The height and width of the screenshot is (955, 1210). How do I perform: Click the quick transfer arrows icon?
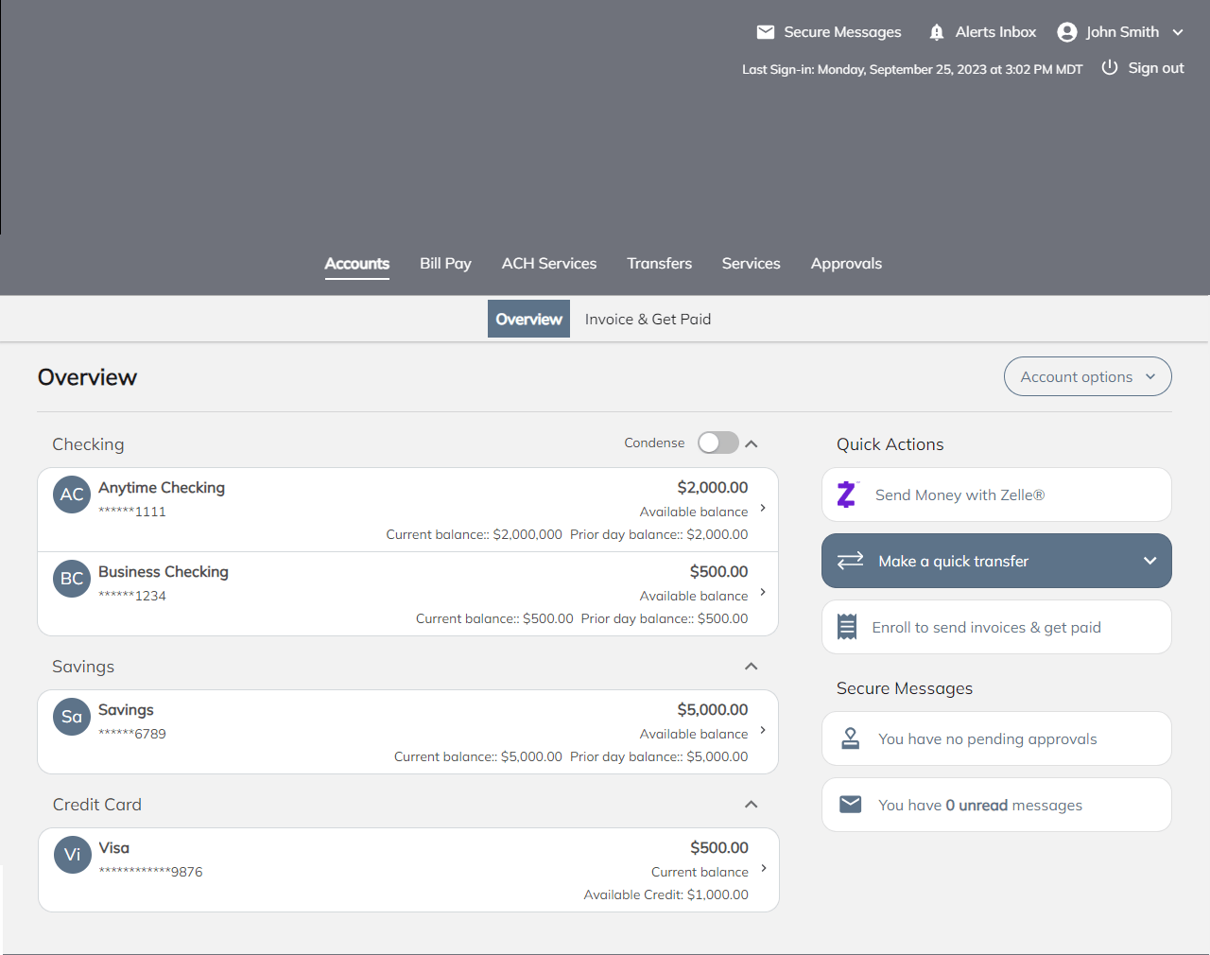pyautogui.click(x=851, y=560)
